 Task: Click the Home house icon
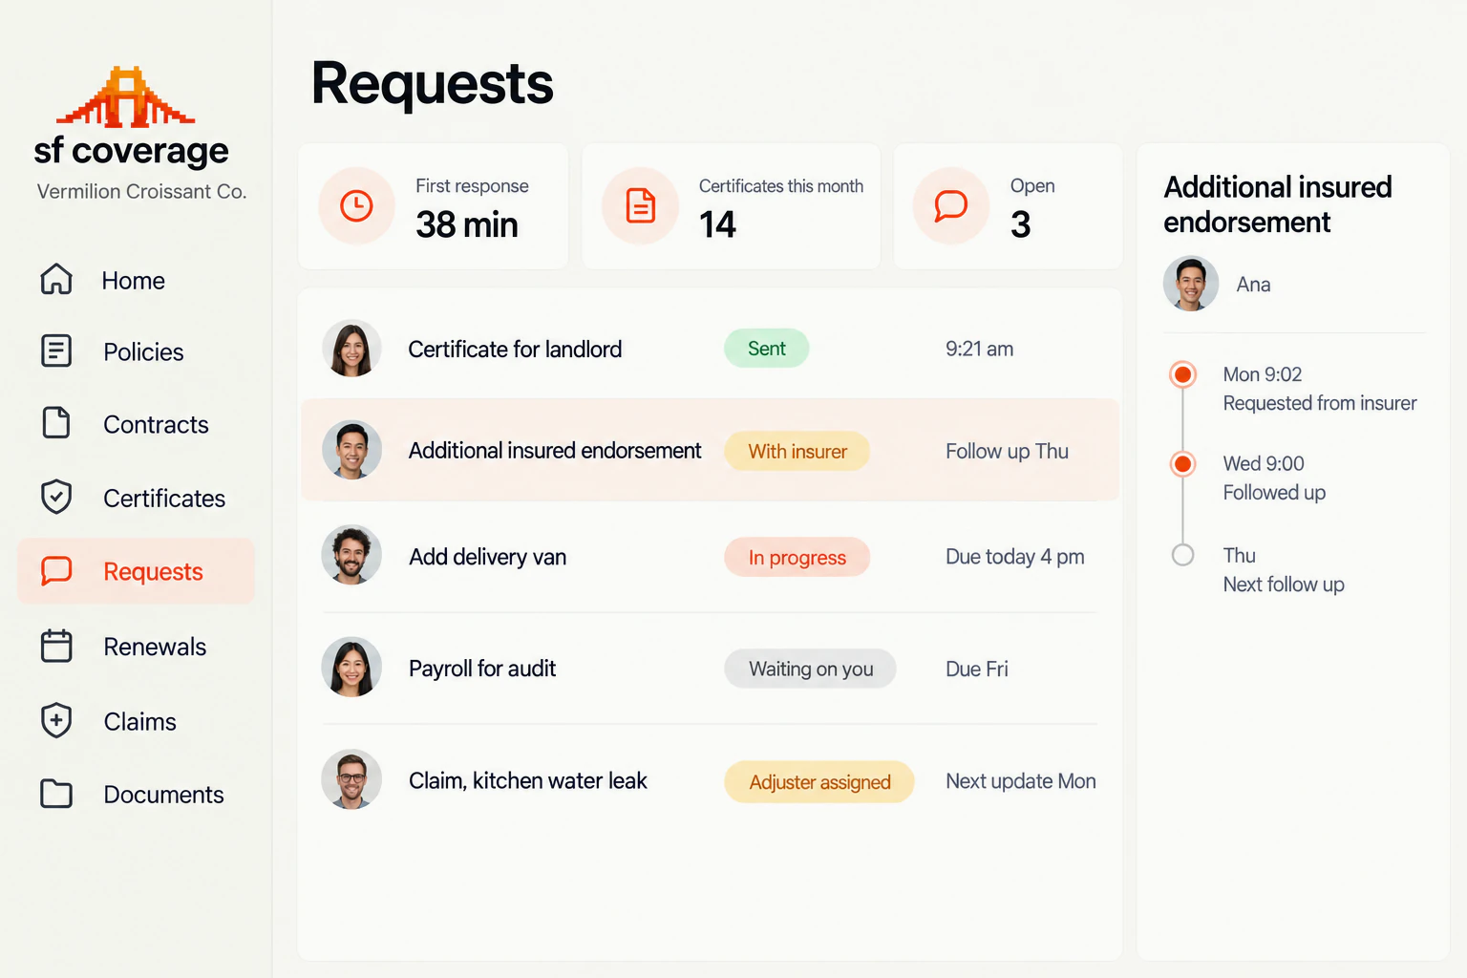56,279
